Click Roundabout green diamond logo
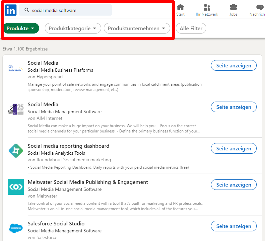The width and height of the screenshot is (265, 241). click(16, 151)
